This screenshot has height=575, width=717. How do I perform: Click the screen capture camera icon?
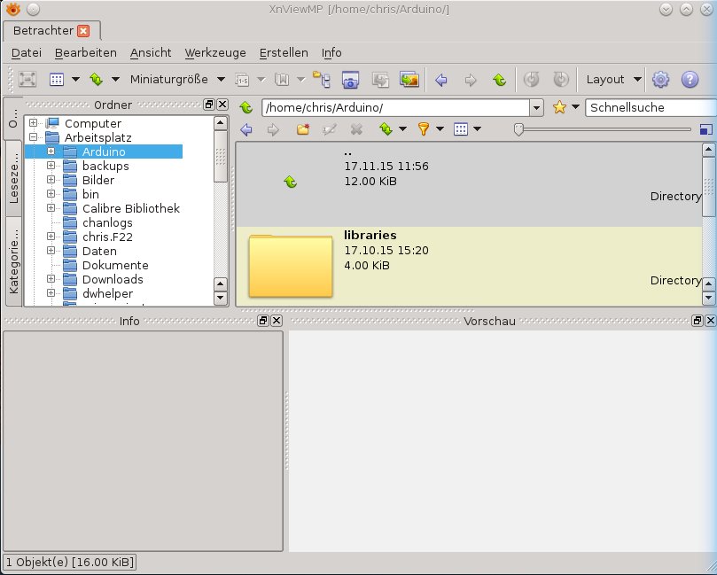[350, 80]
